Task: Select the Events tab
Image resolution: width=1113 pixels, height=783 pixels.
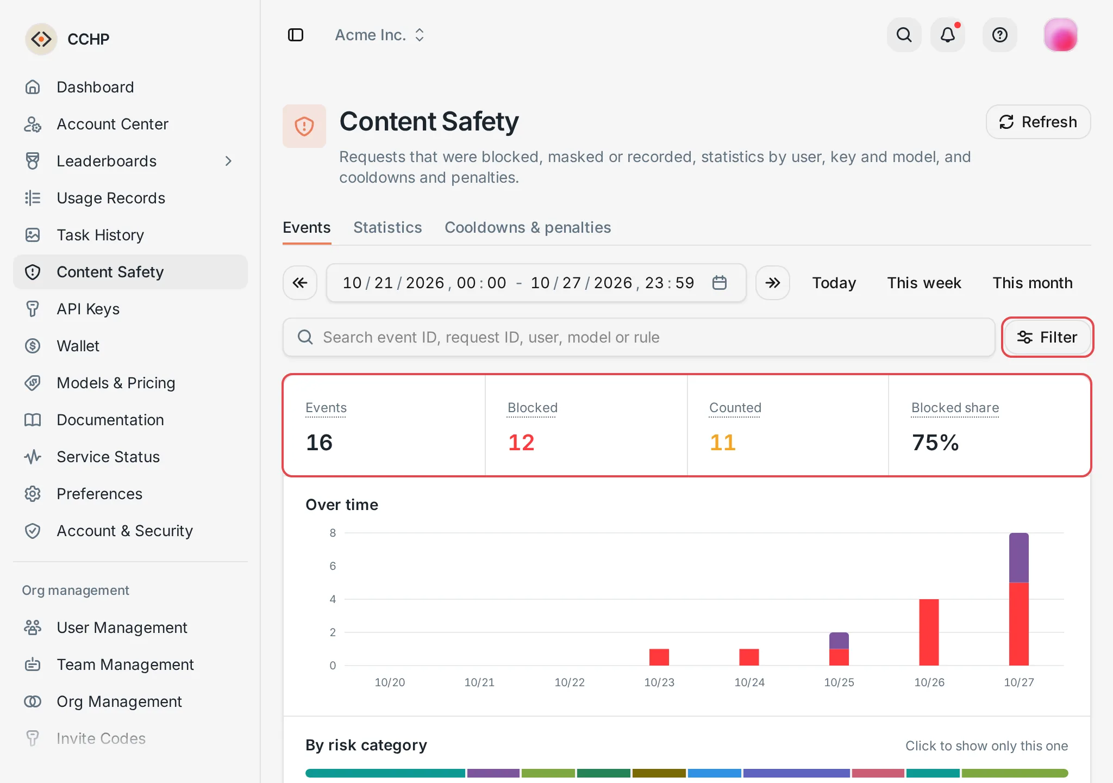Action: point(307,227)
